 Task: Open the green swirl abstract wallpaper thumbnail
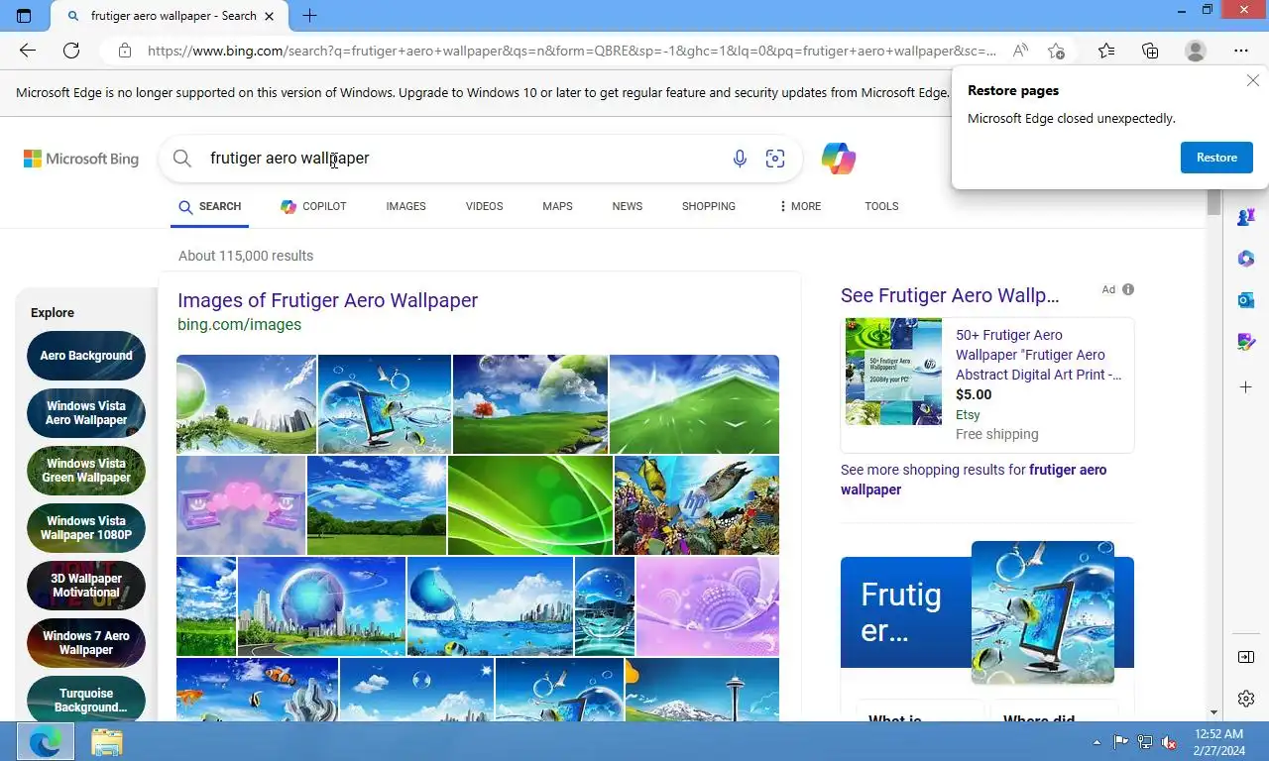(x=530, y=505)
